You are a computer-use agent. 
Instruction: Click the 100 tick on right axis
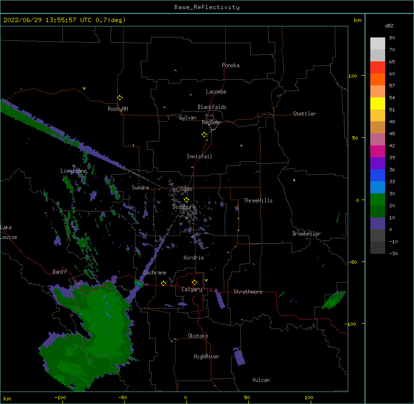click(353, 76)
